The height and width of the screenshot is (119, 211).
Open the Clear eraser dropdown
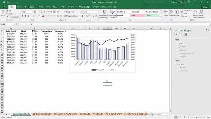click(x=185, y=17)
